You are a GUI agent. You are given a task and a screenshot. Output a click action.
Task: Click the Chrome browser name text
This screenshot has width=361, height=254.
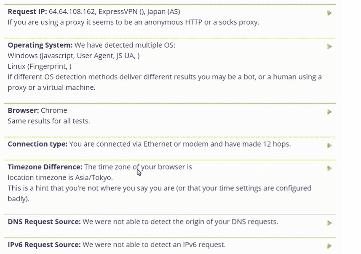(x=54, y=110)
